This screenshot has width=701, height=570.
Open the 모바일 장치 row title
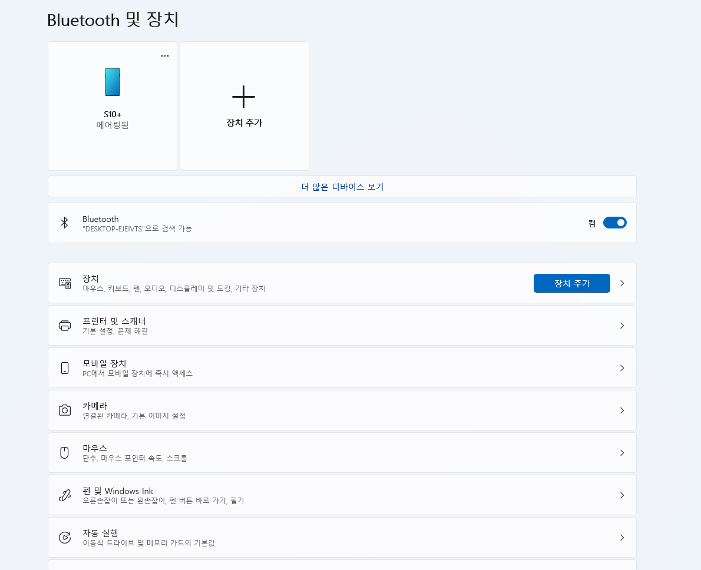tap(104, 363)
